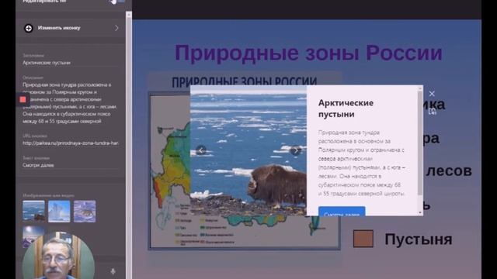Click the small icon below the popup close X
497x279 pixels.
click(433, 112)
